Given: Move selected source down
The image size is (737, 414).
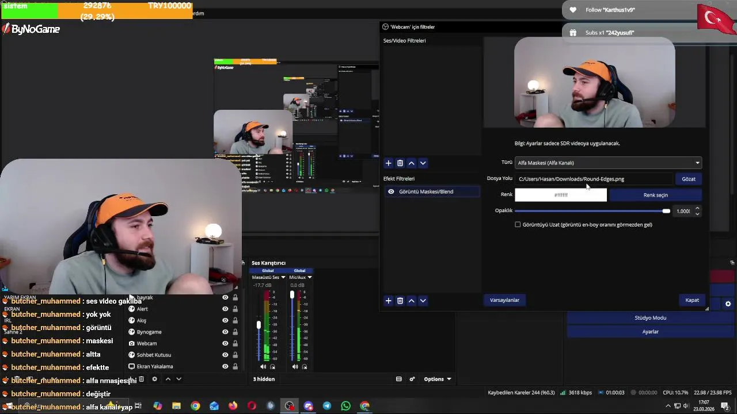Looking at the screenshot, I should click(178, 379).
